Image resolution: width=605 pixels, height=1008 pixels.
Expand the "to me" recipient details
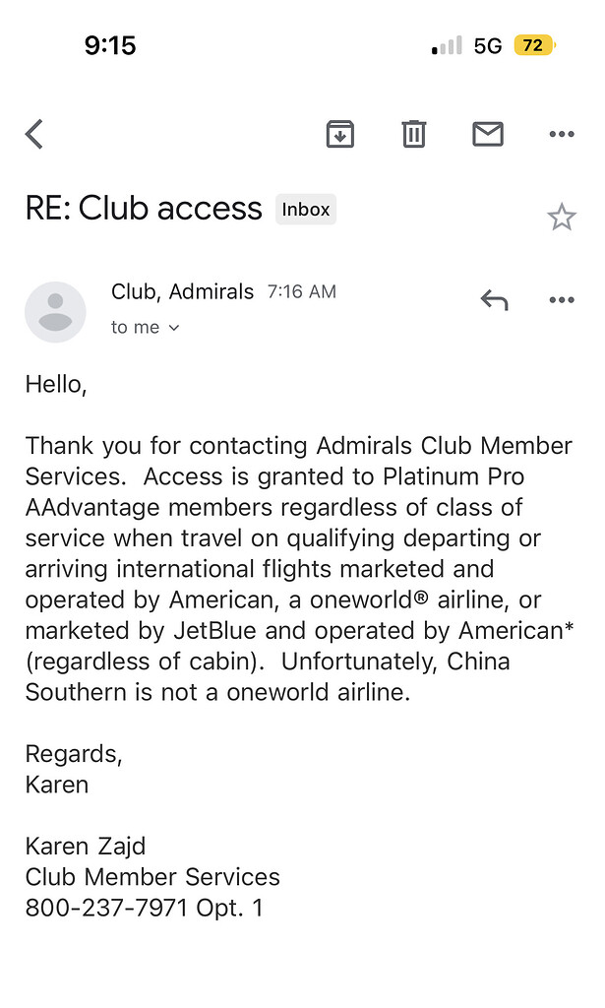[x=146, y=328]
